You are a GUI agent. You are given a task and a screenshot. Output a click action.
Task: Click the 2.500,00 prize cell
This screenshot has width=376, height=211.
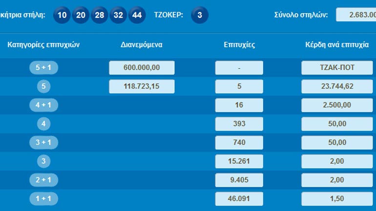(x=337, y=105)
